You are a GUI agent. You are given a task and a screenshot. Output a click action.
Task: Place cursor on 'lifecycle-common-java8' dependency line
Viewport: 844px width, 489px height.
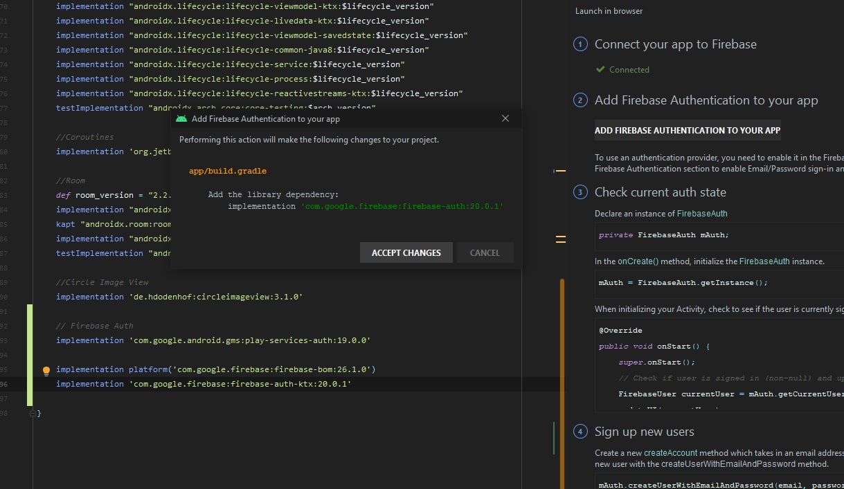coord(242,50)
